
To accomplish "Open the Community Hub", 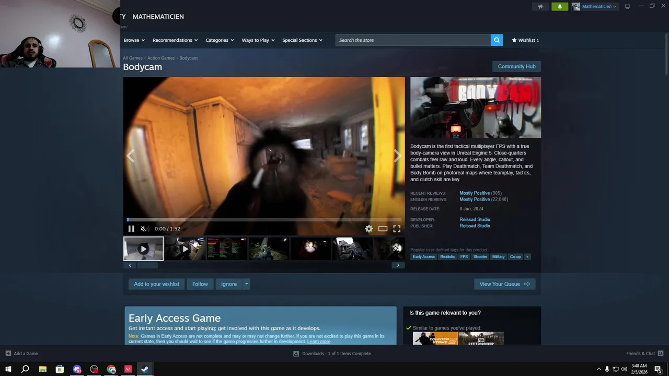I will [x=516, y=66].
